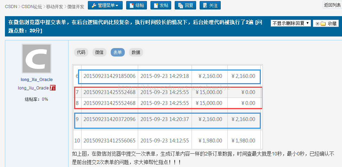This screenshot has height=167, width=342.
Task: Click order number 201509231429185006
Action: [x=110, y=76]
